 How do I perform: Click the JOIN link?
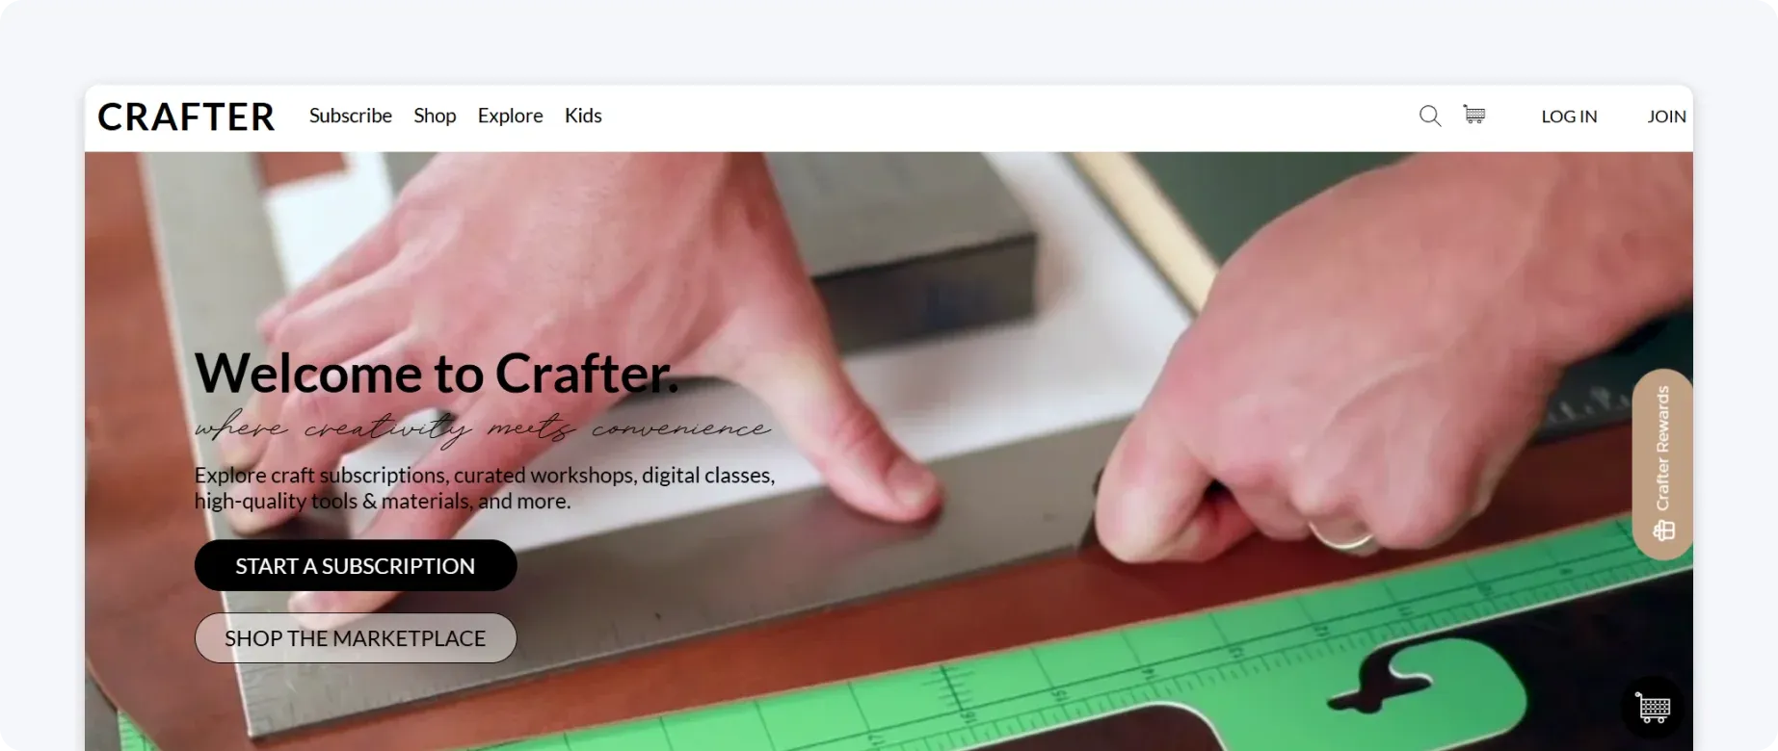pos(1666,117)
